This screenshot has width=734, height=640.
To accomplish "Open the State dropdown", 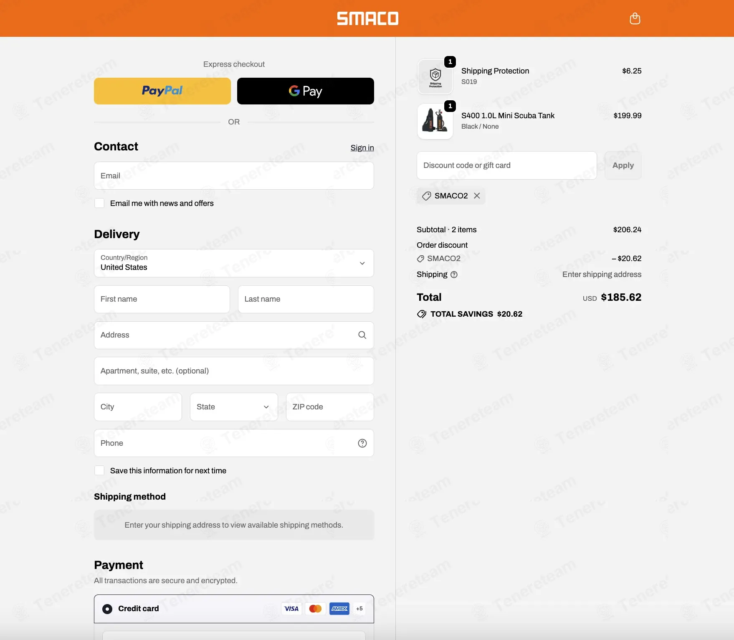I will coord(234,407).
